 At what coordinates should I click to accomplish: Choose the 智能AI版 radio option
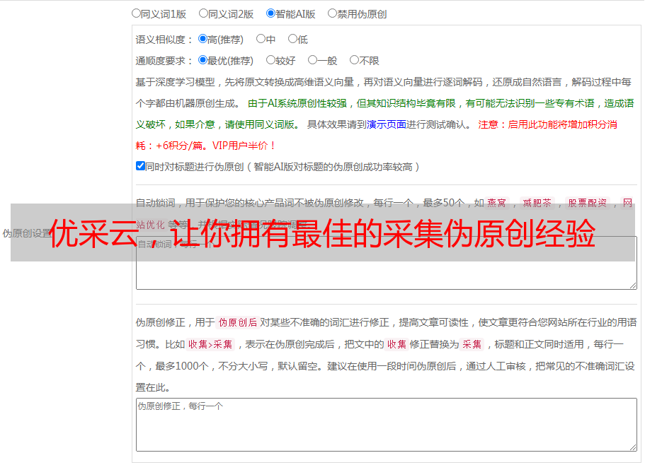[270, 13]
